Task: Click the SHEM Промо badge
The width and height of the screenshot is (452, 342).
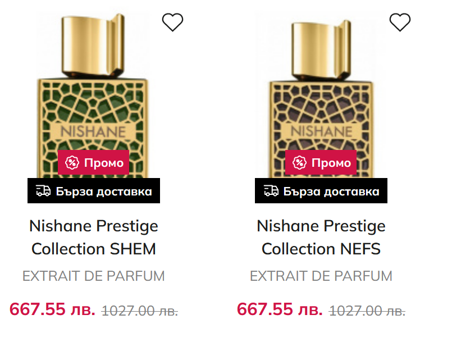Action: tap(94, 163)
